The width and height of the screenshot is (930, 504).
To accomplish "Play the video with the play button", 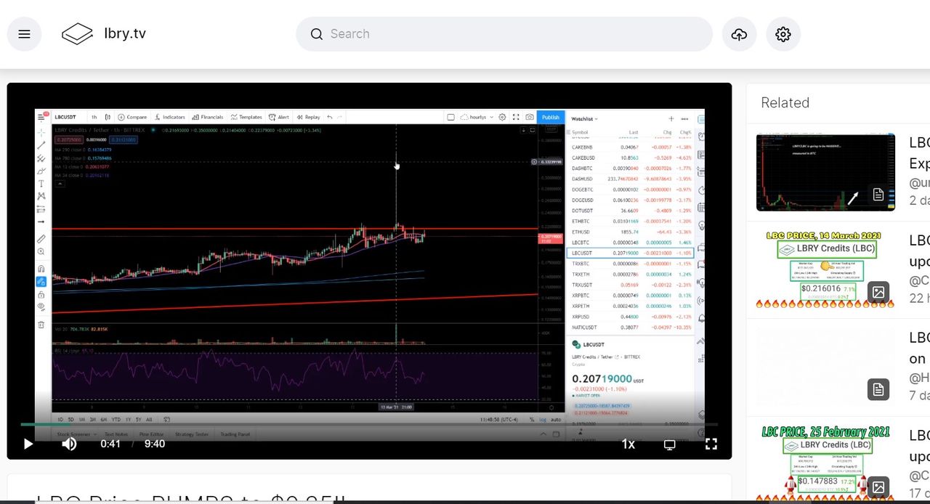I will pyautogui.click(x=28, y=444).
